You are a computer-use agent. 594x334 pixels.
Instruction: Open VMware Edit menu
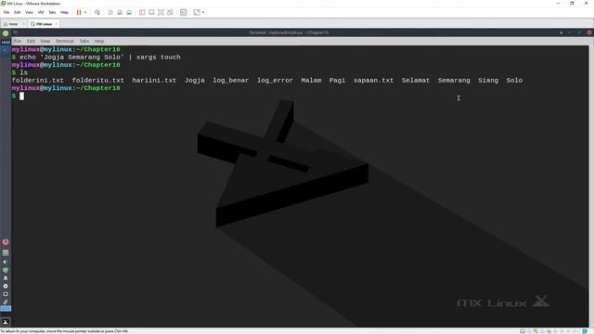[18, 12]
